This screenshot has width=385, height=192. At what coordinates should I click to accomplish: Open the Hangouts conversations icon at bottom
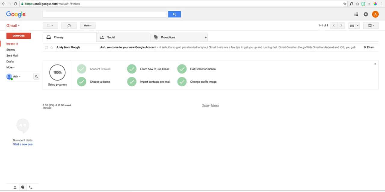(x=23, y=187)
